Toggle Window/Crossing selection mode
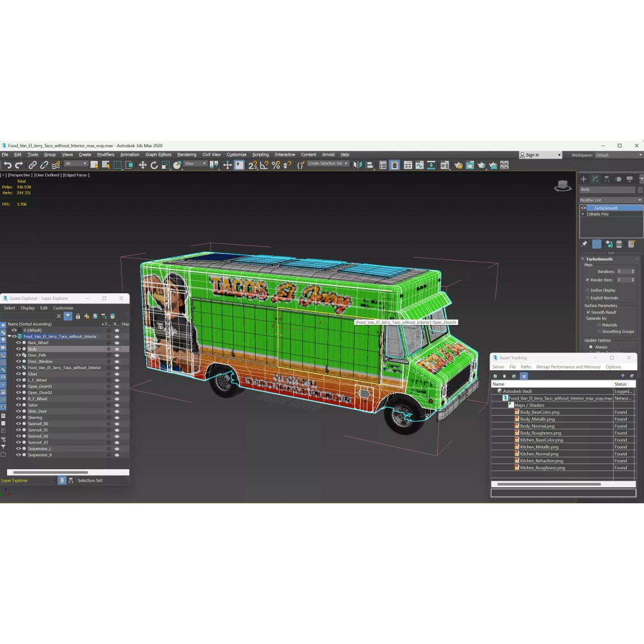 [x=129, y=165]
